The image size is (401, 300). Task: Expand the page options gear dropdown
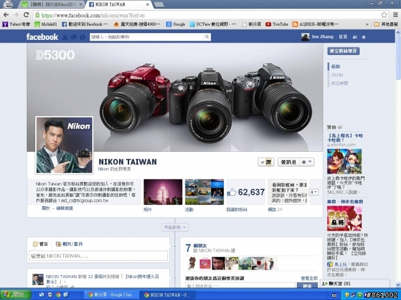tap(306, 162)
